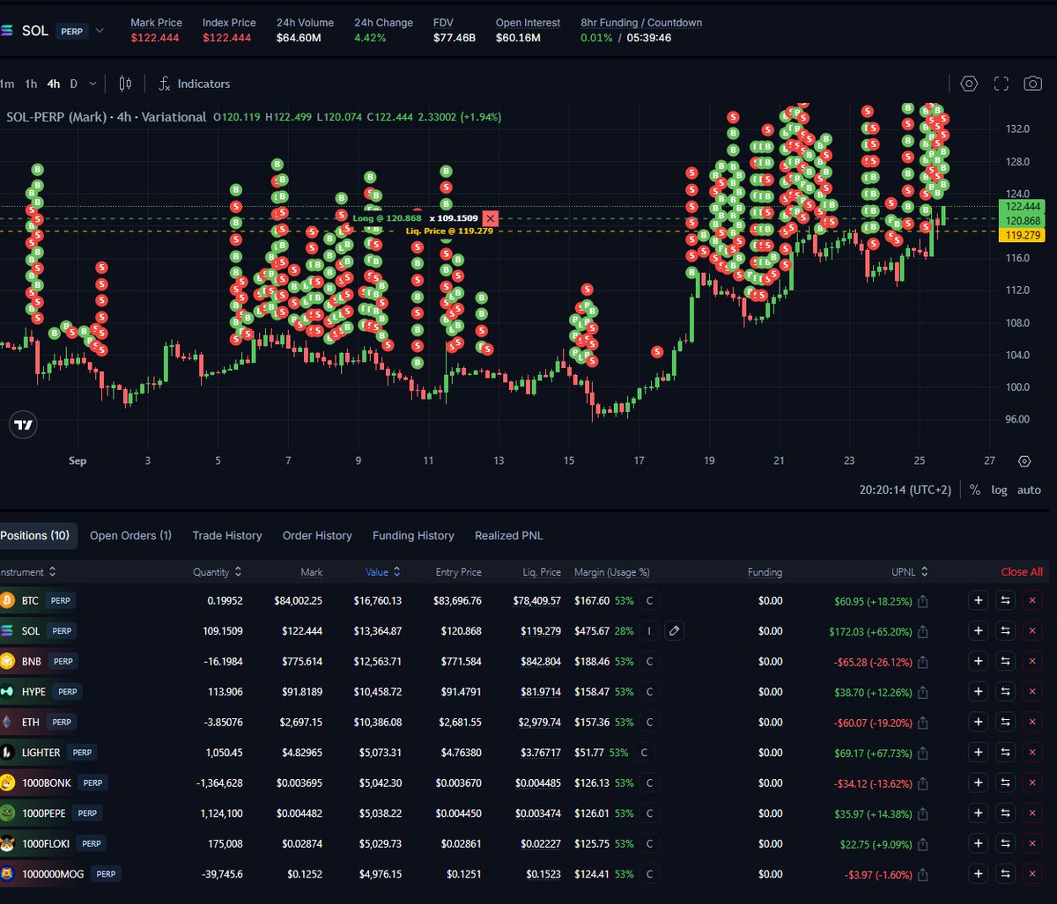The image size is (1057, 904).
Task: Close the 1000000MOG position with red X
Action: 1032,874
